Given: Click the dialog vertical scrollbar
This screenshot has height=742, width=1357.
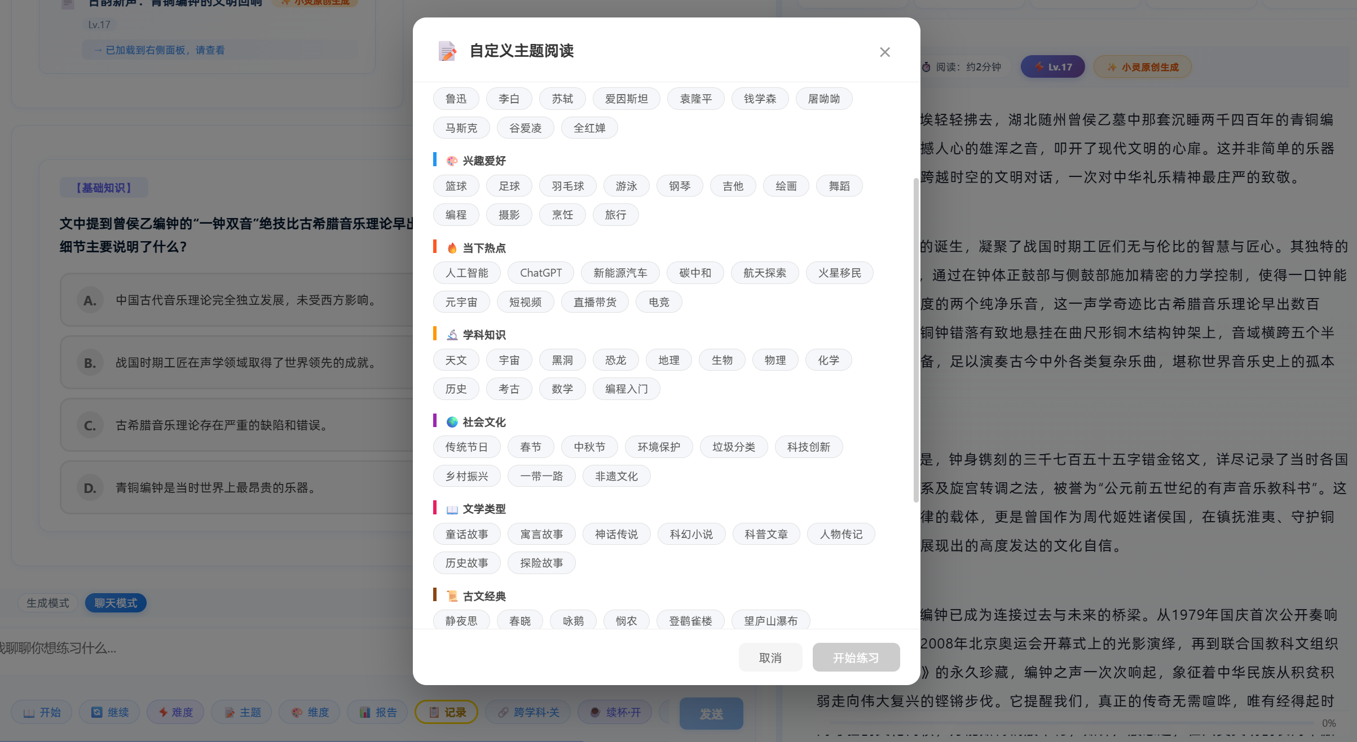Looking at the screenshot, I should coord(915,340).
